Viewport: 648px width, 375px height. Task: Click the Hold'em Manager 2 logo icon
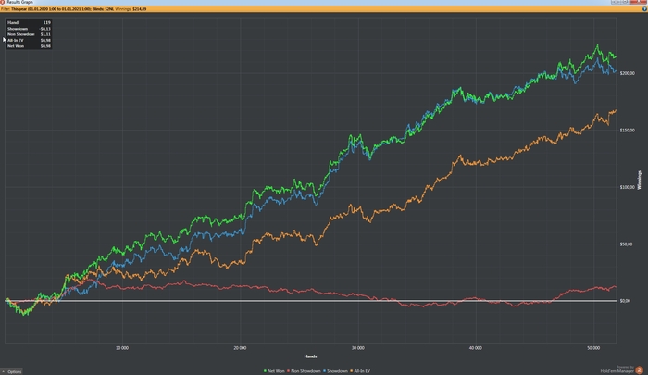point(640,370)
